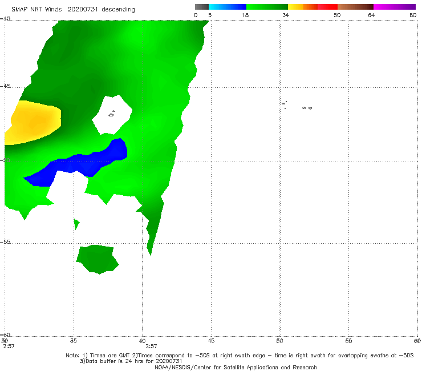The image size is (422, 371).
Task: Click the NOAA/NESDIS credit line
Action: click(x=236, y=367)
